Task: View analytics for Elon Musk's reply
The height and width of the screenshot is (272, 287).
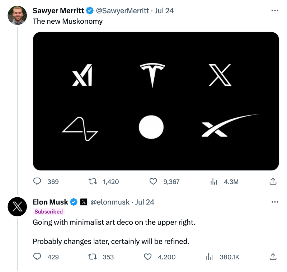Action: 209,257
